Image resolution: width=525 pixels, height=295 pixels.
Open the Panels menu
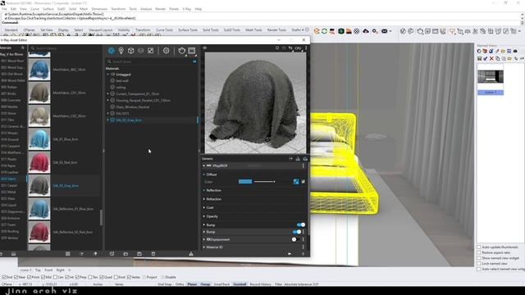click(174, 9)
